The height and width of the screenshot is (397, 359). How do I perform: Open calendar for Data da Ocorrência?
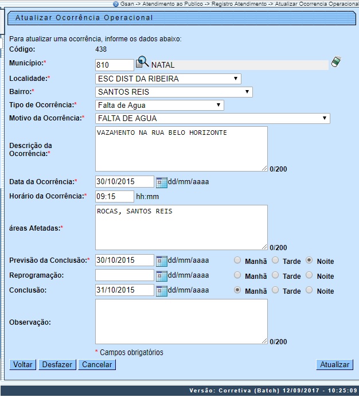click(161, 182)
